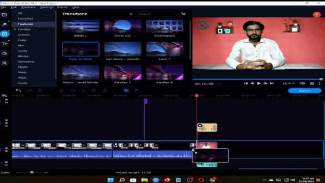Open the Playback menu

point(28,7)
